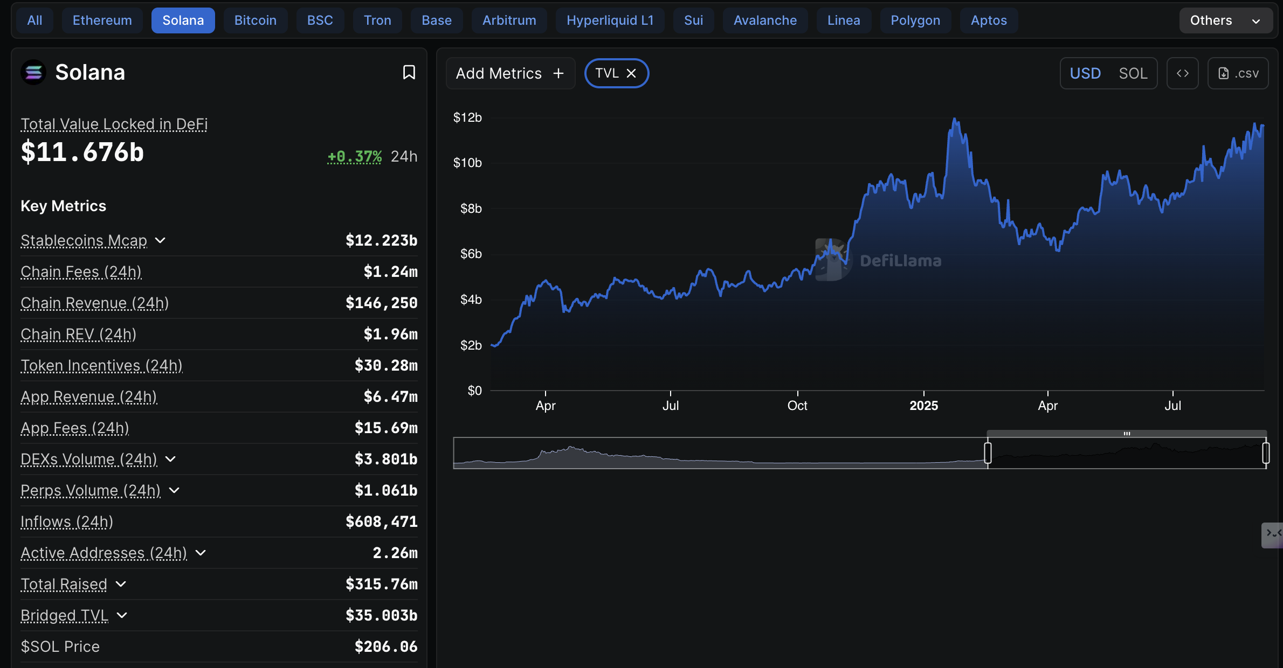Switch to the Ethereum chain tab
The image size is (1283, 668).
coord(101,20)
